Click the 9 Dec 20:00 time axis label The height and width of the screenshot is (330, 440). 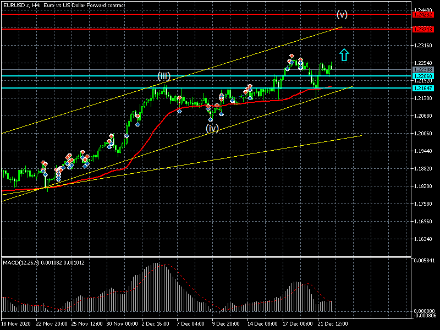226,324
